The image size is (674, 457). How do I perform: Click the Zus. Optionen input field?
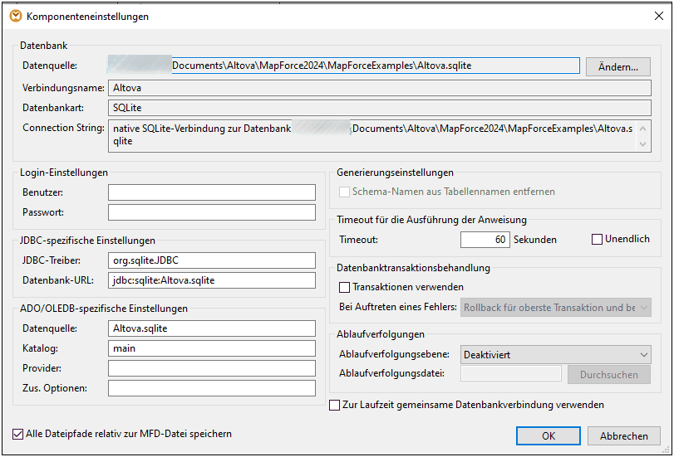(212, 388)
